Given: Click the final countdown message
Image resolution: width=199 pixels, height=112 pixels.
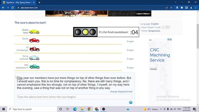Looking at the screenshot, I should point(113,32).
